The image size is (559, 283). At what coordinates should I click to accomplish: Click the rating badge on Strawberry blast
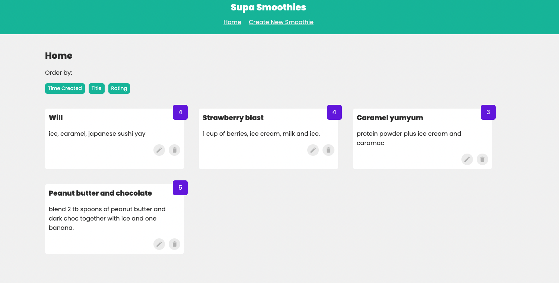click(x=334, y=112)
